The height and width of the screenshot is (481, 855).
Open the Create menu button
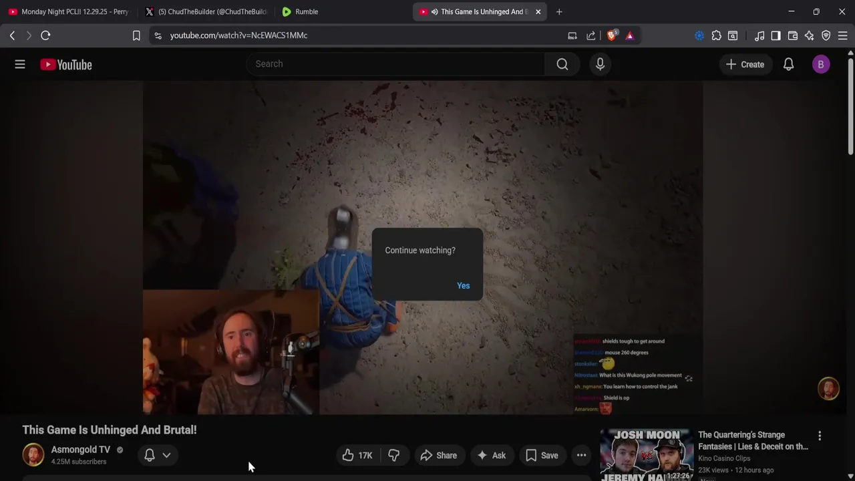coord(745,64)
